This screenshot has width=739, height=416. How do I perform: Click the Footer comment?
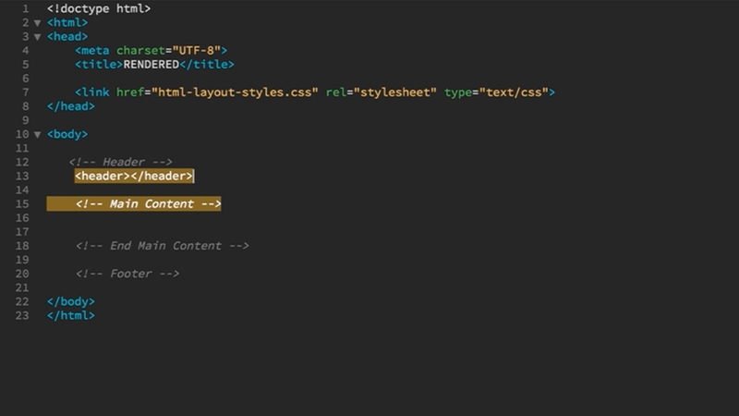click(127, 274)
